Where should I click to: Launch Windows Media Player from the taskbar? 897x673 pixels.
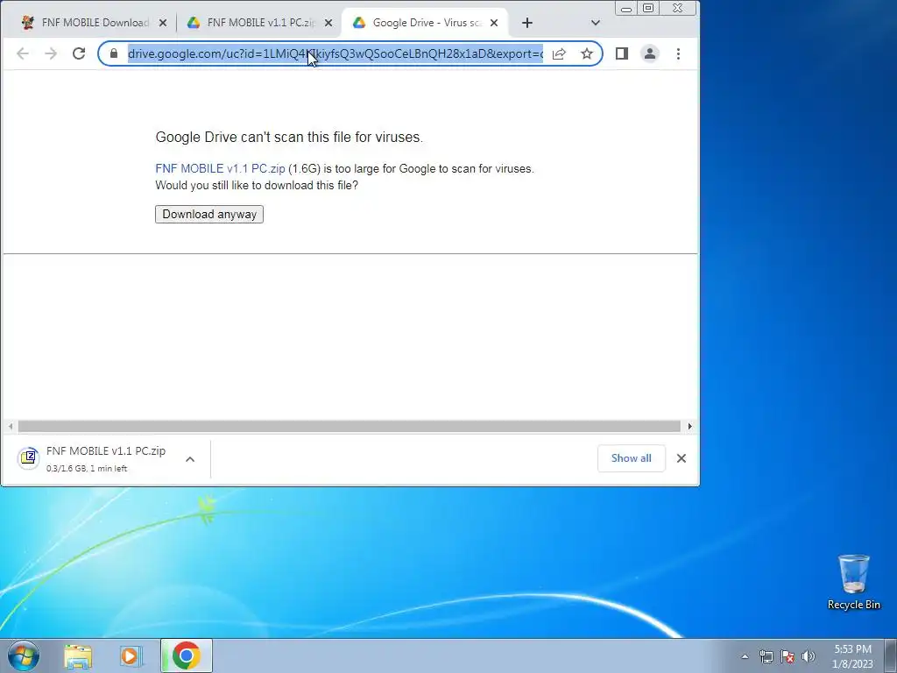[131, 655]
